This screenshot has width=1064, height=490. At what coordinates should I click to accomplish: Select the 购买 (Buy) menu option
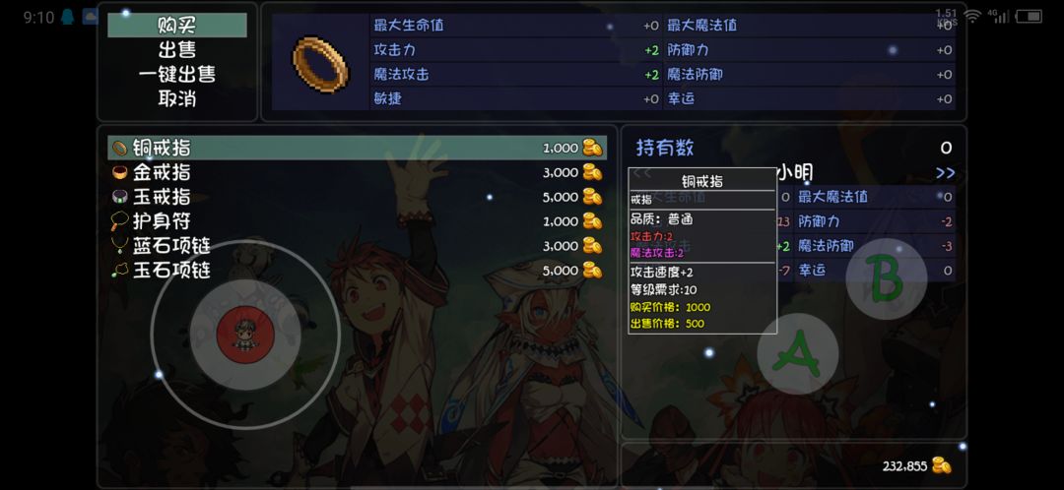coord(177,26)
